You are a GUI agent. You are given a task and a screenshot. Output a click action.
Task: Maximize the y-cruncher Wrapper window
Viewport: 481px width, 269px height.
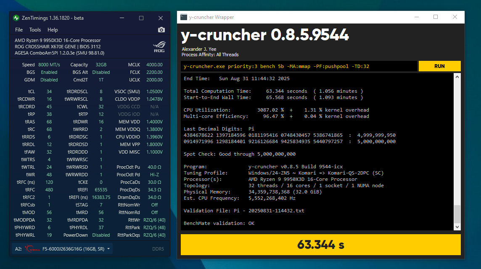click(436, 17)
